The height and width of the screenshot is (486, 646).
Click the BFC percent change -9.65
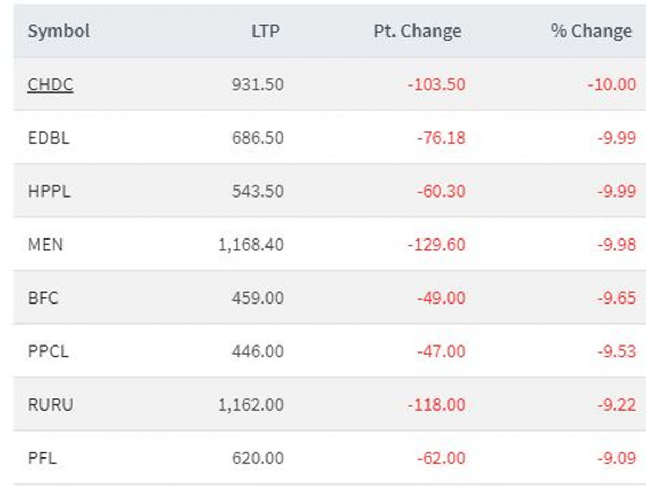(x=616, y=298)
